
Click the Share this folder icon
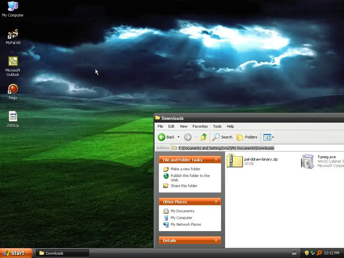[166, 186]
